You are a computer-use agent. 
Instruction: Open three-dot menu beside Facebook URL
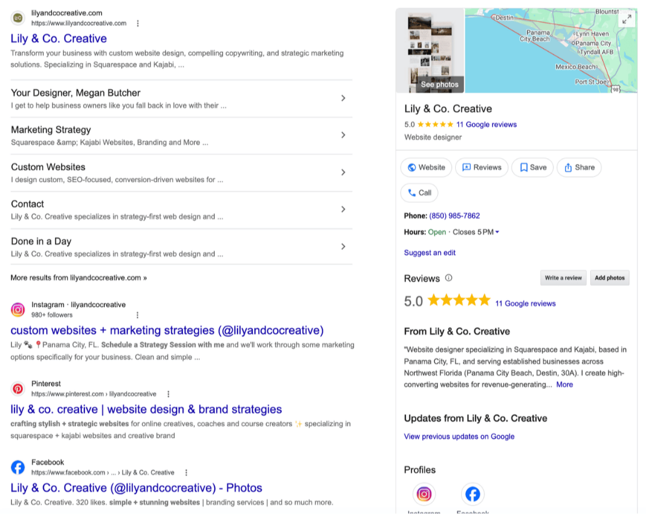186,473
